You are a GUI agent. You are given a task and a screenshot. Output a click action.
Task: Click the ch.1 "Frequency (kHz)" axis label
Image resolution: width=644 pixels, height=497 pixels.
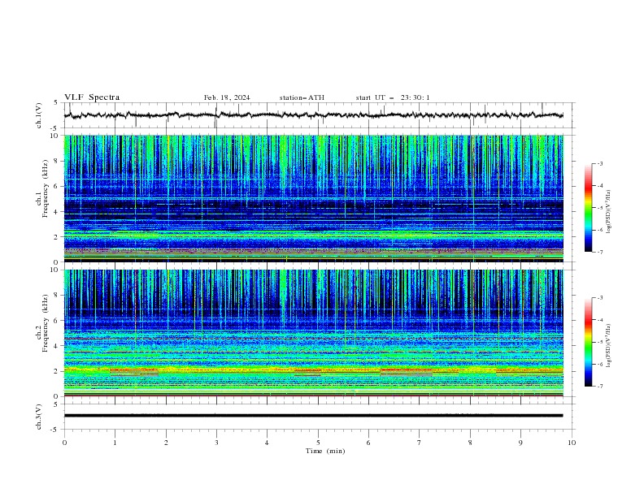click(46, 189)
